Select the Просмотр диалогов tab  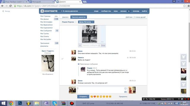click(x=78, y=17)
